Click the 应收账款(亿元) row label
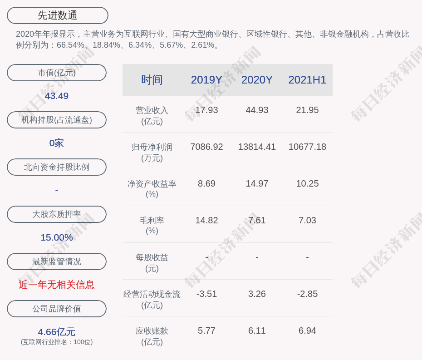Screen dimensions: 422x360 tap(152, 336)
